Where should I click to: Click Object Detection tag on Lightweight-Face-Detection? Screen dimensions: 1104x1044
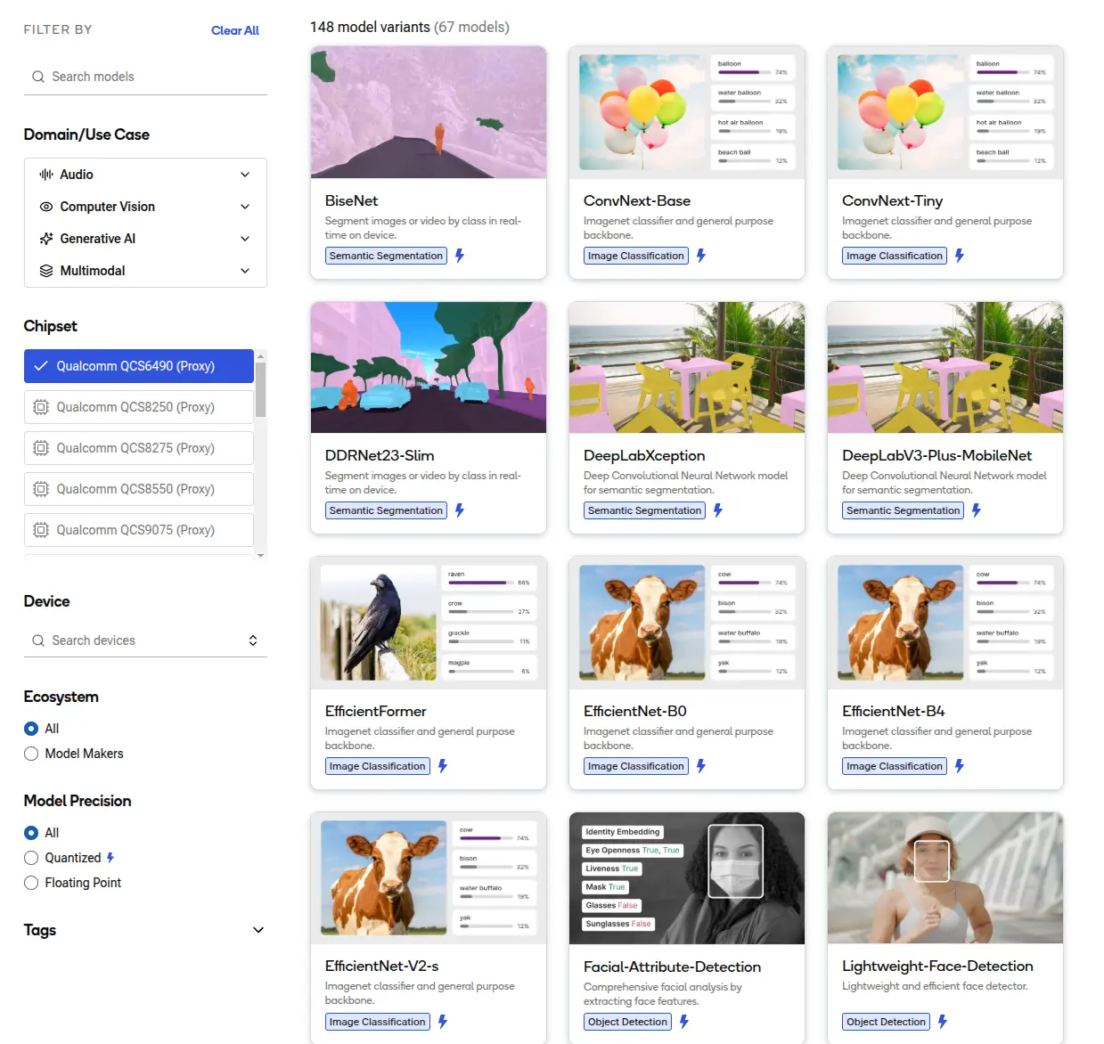886,1022
